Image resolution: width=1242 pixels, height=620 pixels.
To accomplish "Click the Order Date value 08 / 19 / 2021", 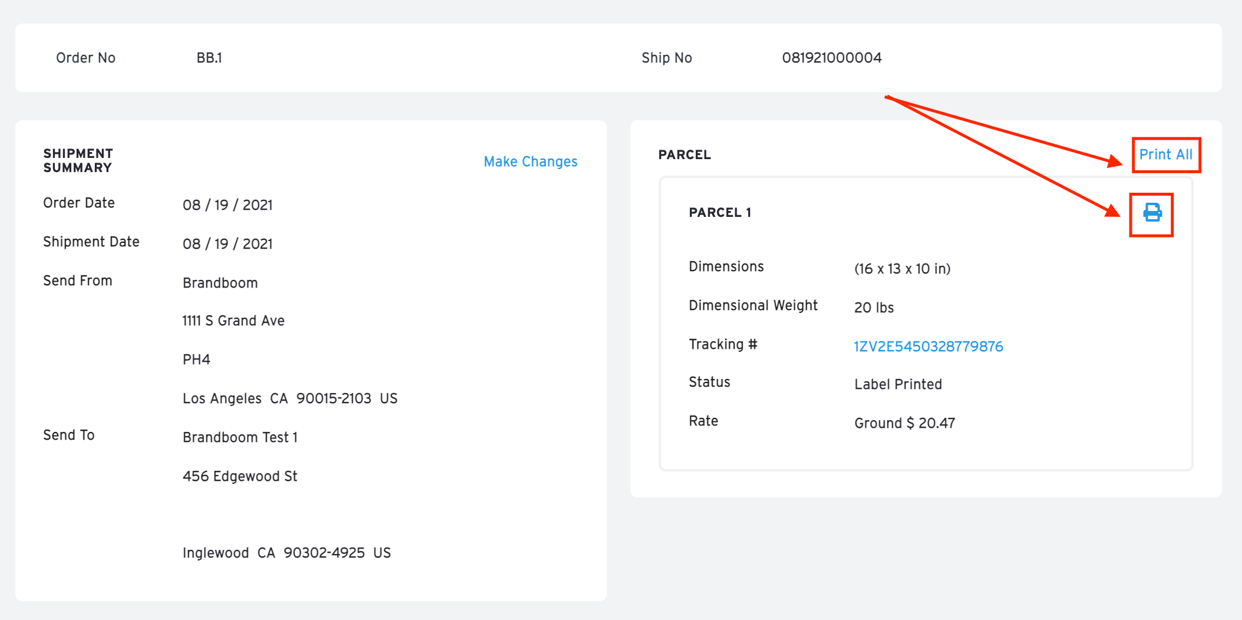I will pyautogui.click(x=227, y=205).
